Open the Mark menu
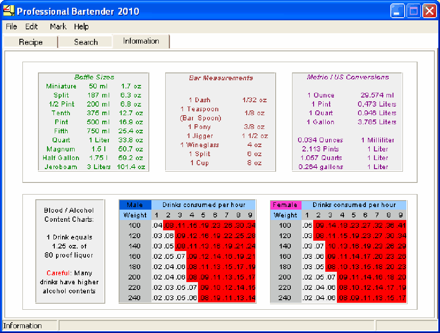 point(58,27)
